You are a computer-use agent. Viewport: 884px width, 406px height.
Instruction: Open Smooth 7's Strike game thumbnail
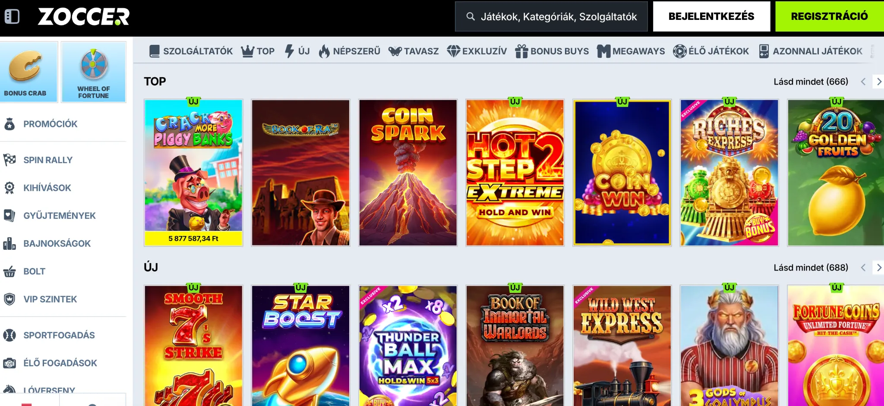click(x=193, y=346)
